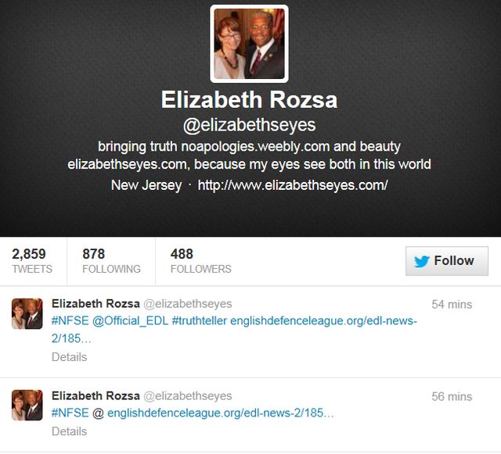View the 2,859 Tweets count
501x454 pixels.
32,261
